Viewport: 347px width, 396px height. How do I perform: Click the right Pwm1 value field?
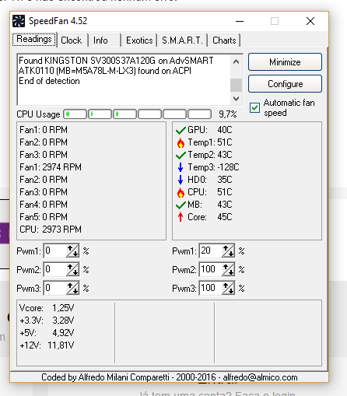tap(211, 251)
